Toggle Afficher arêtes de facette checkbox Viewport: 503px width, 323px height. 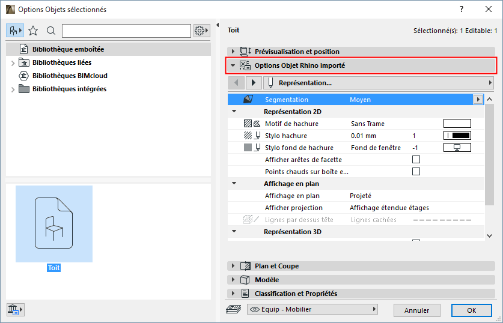click(416, 160)
